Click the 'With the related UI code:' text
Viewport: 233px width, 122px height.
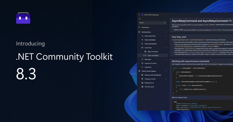pyautogui.click(x=179, y=98)
